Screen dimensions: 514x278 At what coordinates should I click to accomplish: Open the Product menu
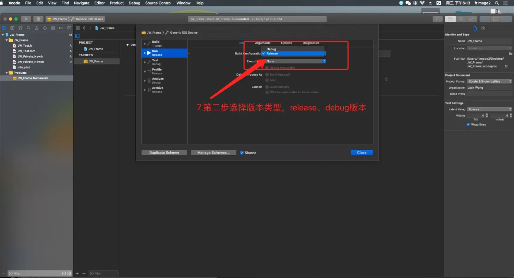[x=117, y=3]
